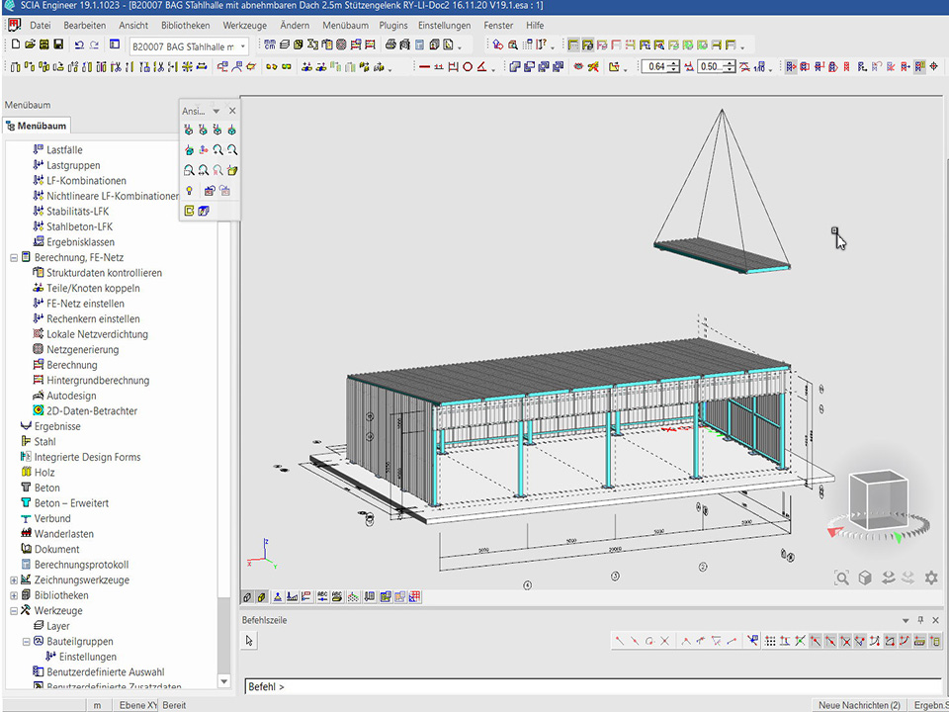Switch to the Menübaum tab
Screen dimensions: 949x712
(x=37, y=126)
